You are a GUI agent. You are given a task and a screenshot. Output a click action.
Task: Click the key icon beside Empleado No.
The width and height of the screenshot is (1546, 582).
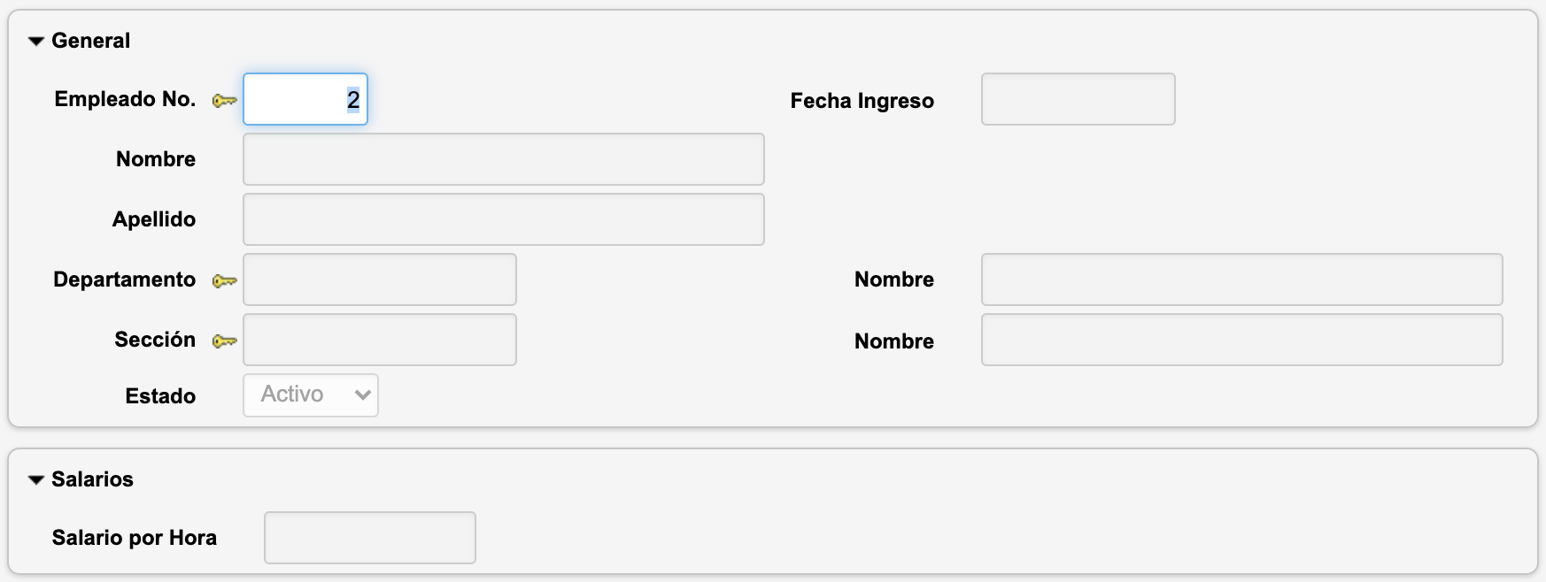(225, 101)
